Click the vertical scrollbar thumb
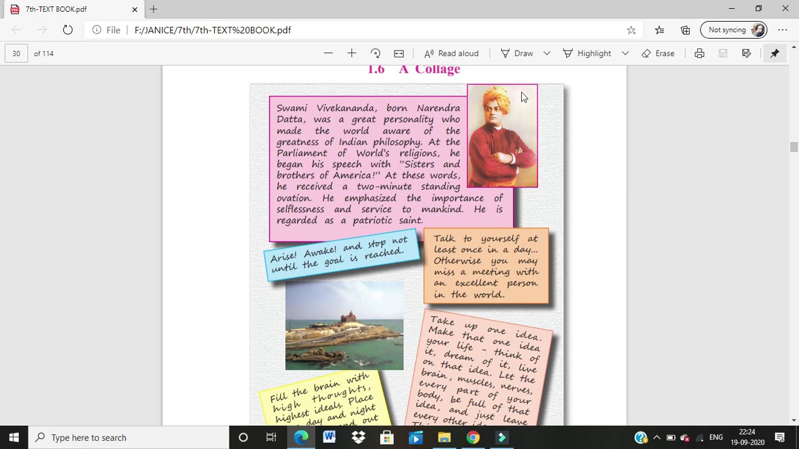Viewport: 799px width, 449px height. [793, 147]
